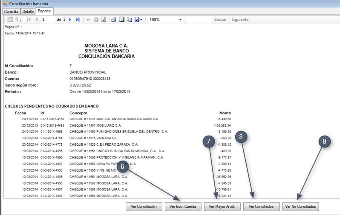340x215 pixels.
Task: Click Id 01-3-2014-4900
Action: [x=52, y=170]
